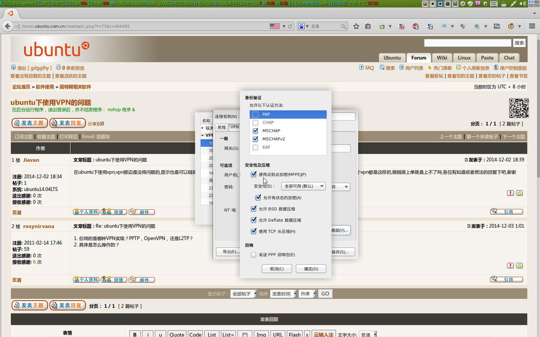Click the Firefox tab icon in tab bar
Screen dimensions: 540x337
pos(10,13)
